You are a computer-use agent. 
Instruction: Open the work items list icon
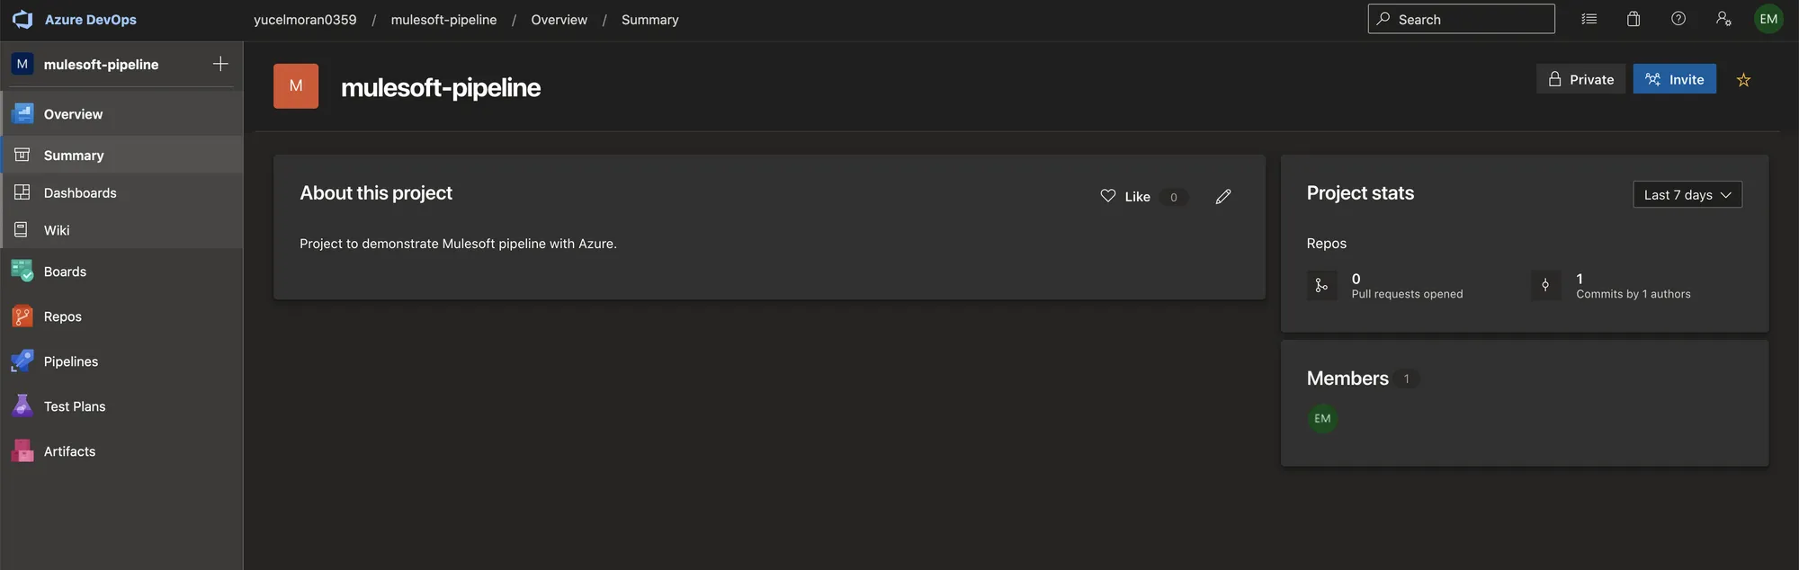1589,19
